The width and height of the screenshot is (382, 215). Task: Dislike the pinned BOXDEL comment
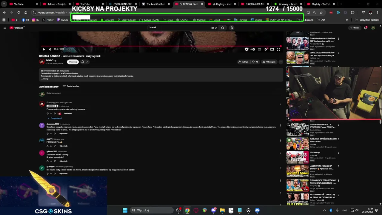click(x=55, y=113)
